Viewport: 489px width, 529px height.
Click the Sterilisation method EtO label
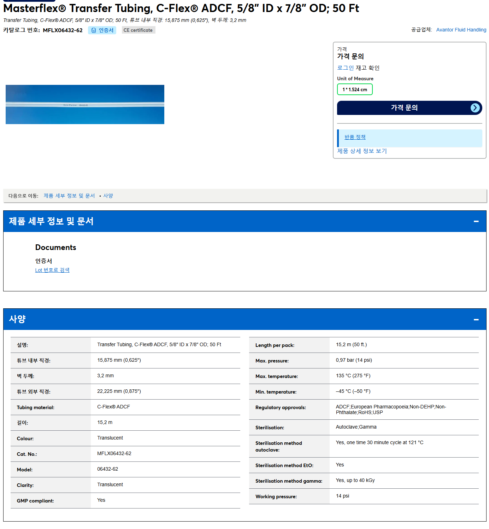point(284,466)
